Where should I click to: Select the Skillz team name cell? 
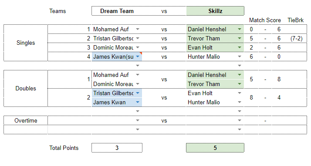pos(215,11)
